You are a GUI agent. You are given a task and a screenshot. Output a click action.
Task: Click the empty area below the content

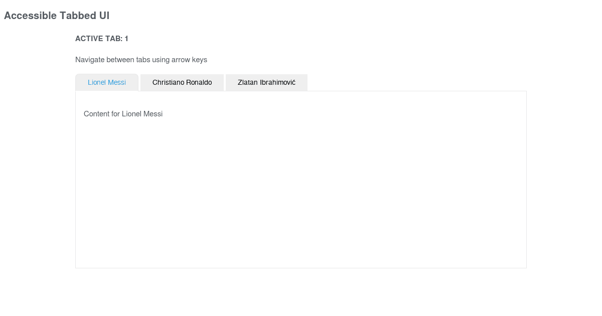click(x=301, y=291)
